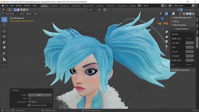Click the rot_col property field
The height and width of the screenshot is (112, 199).
coord(190,52)
